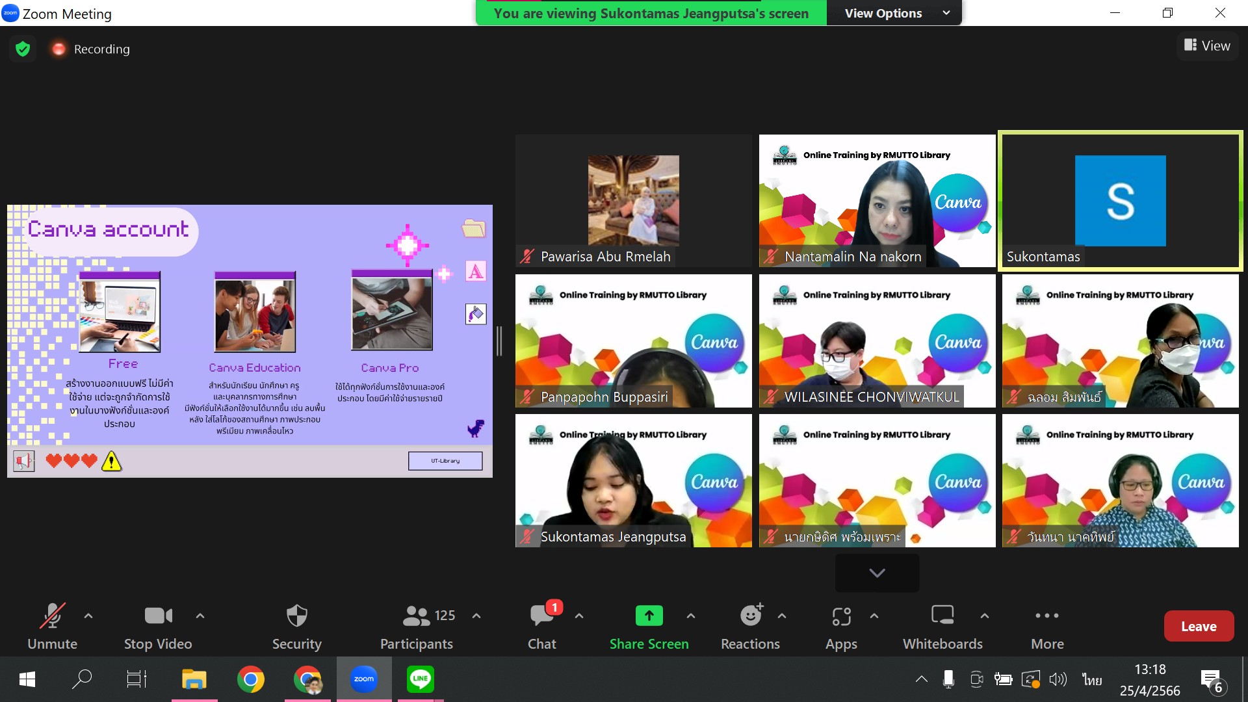
Task: Click the folder icon on the slide
Action: [474, 228]
